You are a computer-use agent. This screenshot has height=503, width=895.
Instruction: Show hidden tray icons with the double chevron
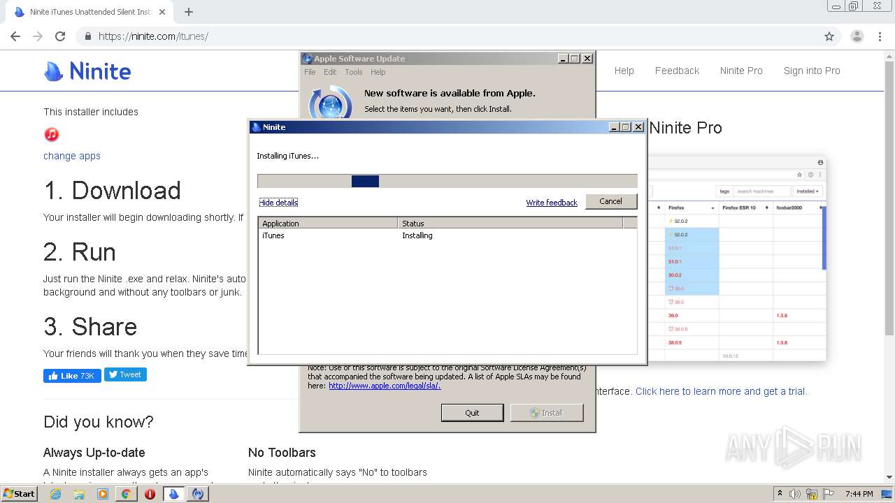click(x=780, y=494)
